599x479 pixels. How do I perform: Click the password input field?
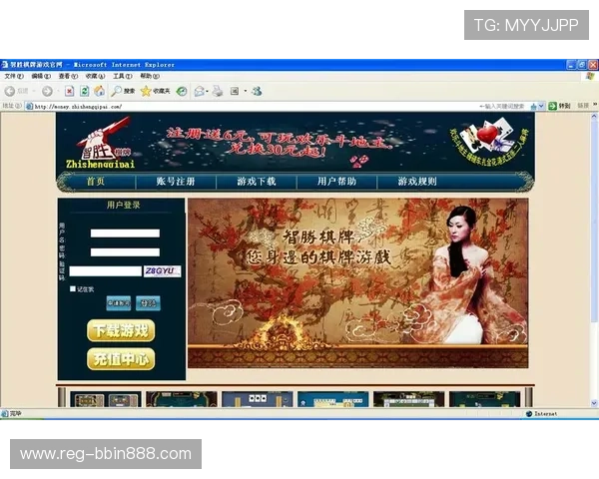(125, 252)
